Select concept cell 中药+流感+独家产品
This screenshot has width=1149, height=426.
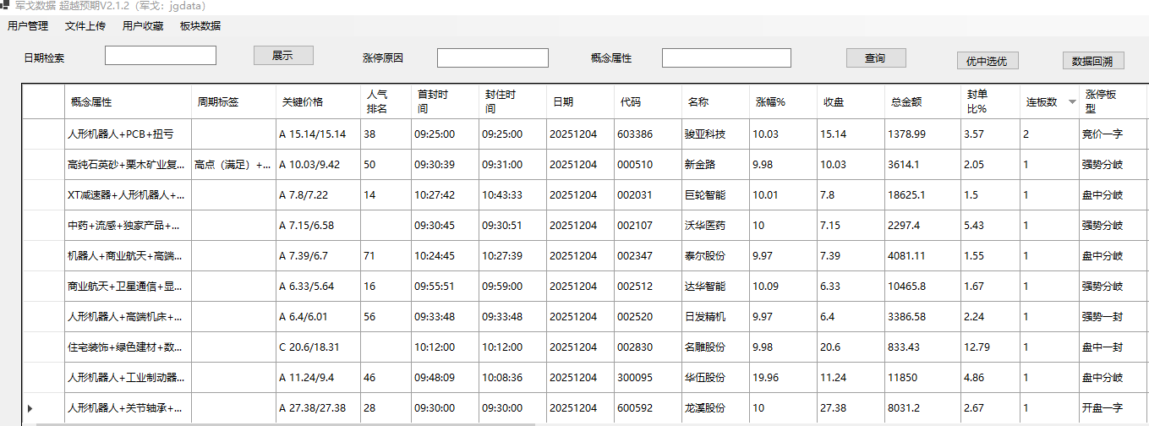[x=129, y=226]
